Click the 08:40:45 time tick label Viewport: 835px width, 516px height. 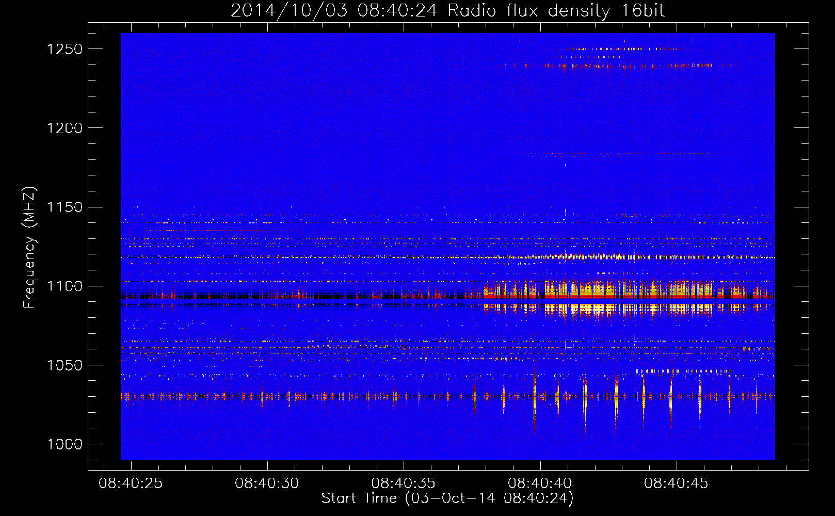click(676, 483)
